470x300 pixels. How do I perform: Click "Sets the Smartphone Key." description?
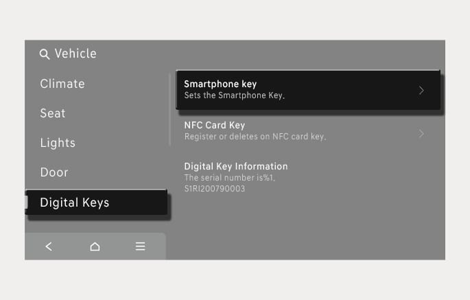(235, 95)
